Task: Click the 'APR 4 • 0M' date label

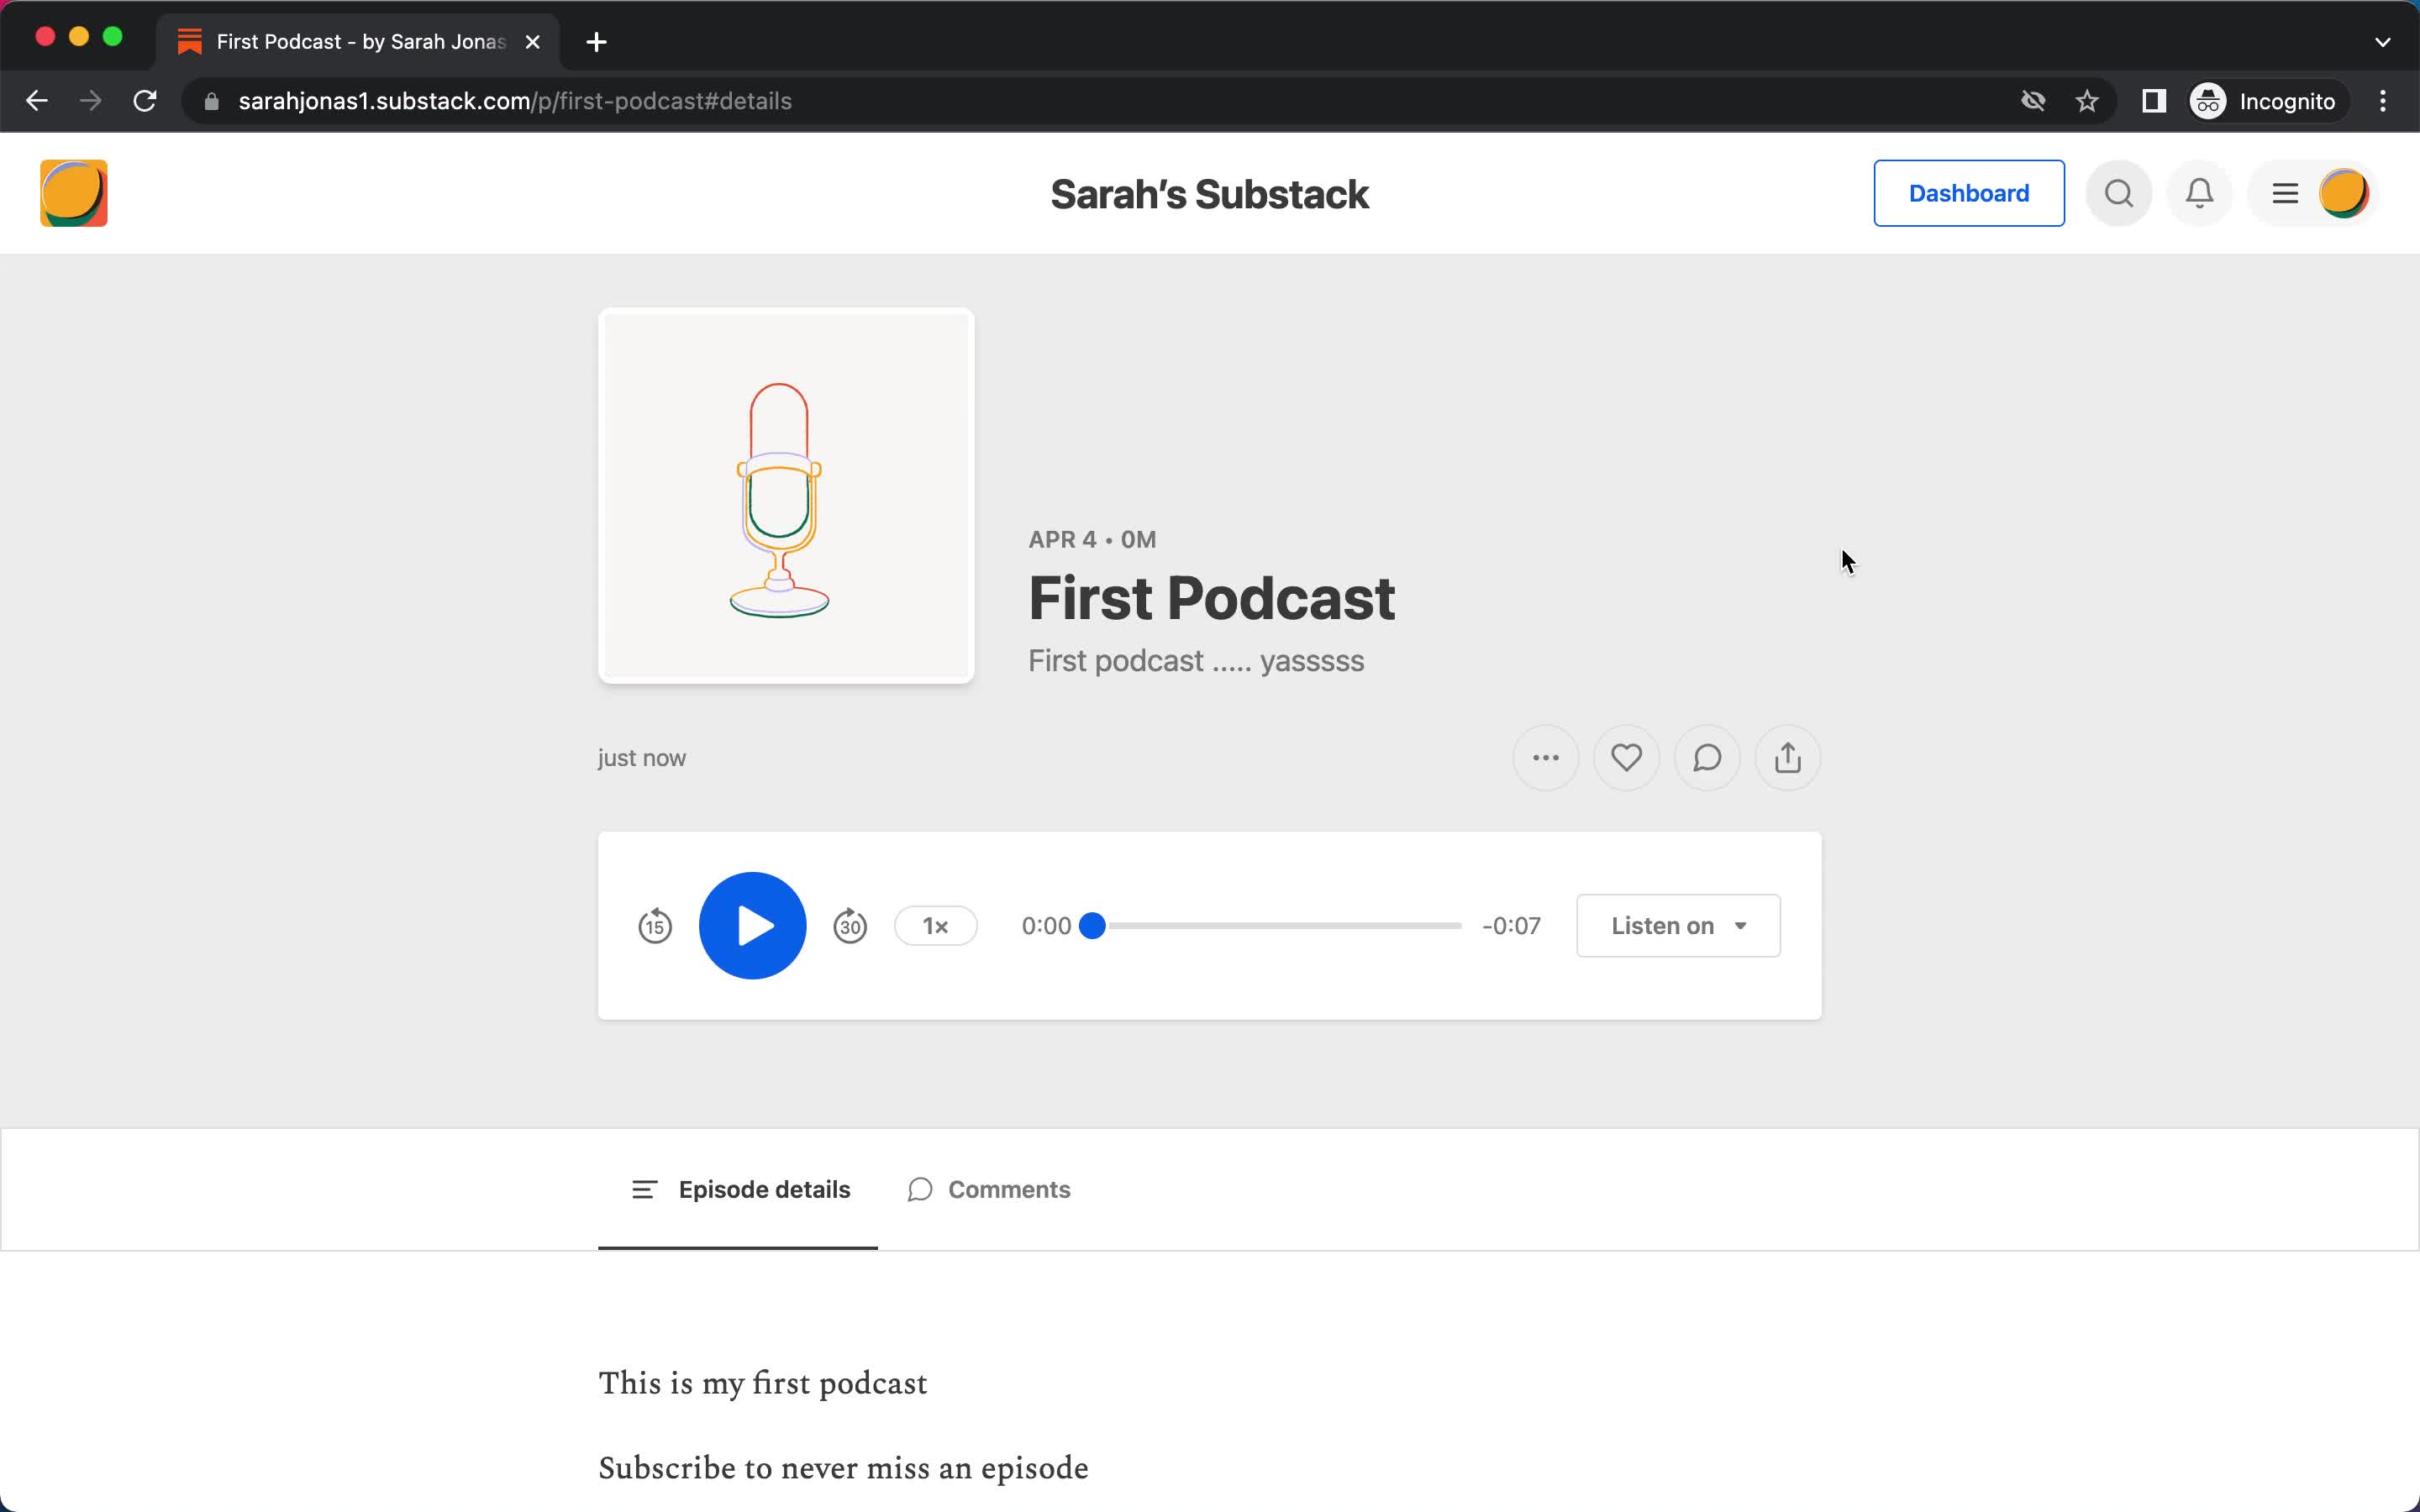Action: click(x=1092, y=539)
